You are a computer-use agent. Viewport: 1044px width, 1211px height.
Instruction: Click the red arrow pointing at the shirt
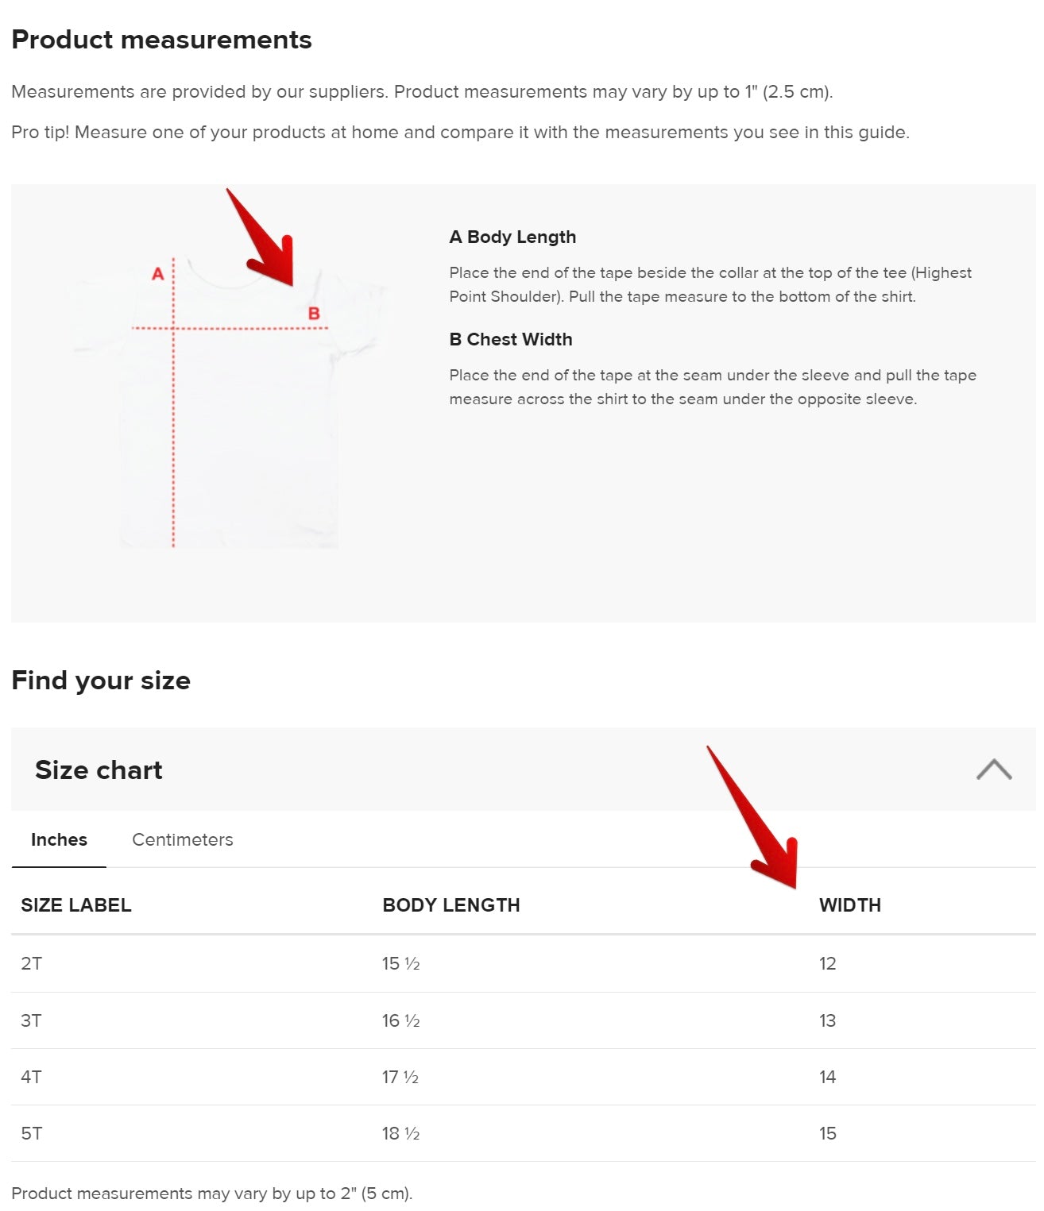click(x=266, y=242)
